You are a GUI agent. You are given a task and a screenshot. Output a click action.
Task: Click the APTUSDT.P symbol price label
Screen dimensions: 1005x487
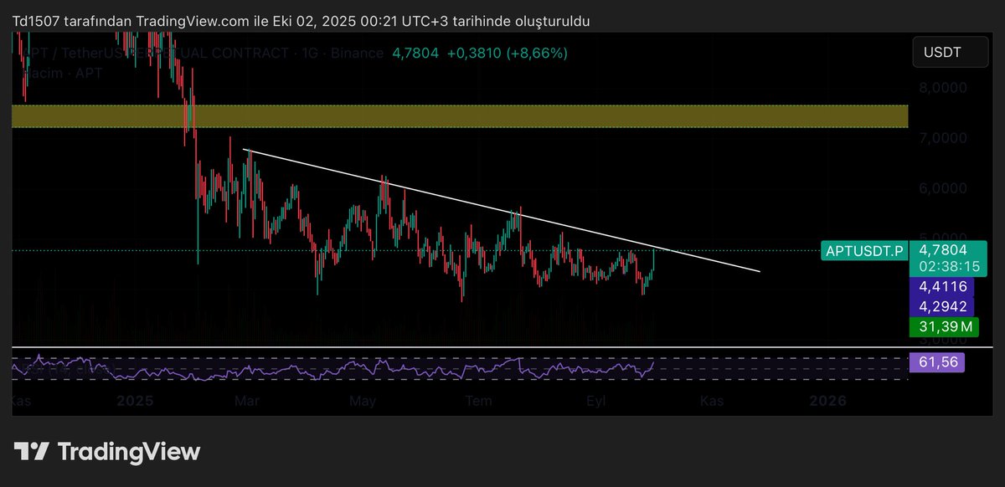[x=863, y=250]
